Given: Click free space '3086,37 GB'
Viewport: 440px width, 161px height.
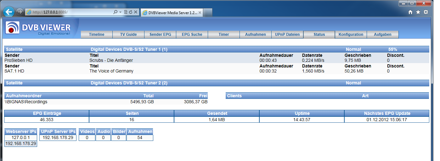Looking at the screenshot, I should pos(196,102).
